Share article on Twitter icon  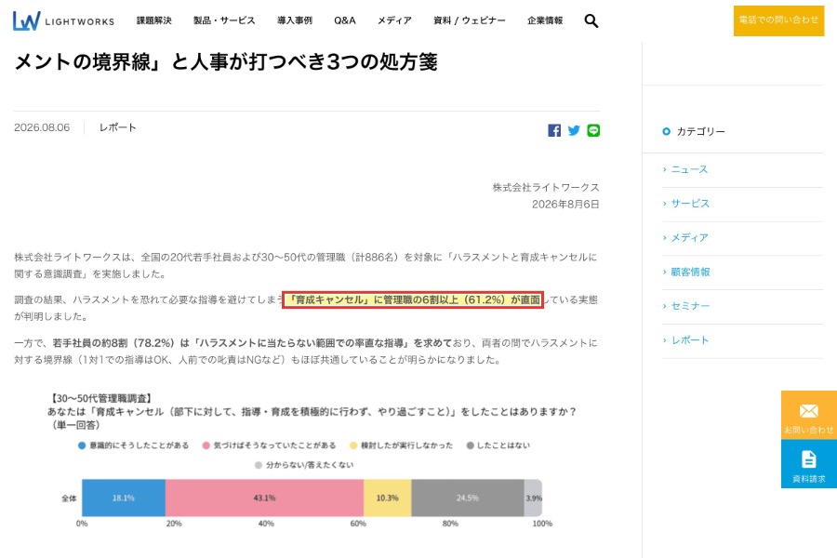(574, 130)
